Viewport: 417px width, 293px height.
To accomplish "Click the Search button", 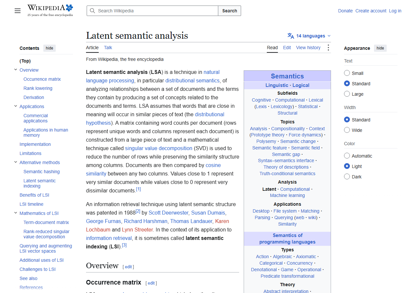I will [x=230, y=11].
